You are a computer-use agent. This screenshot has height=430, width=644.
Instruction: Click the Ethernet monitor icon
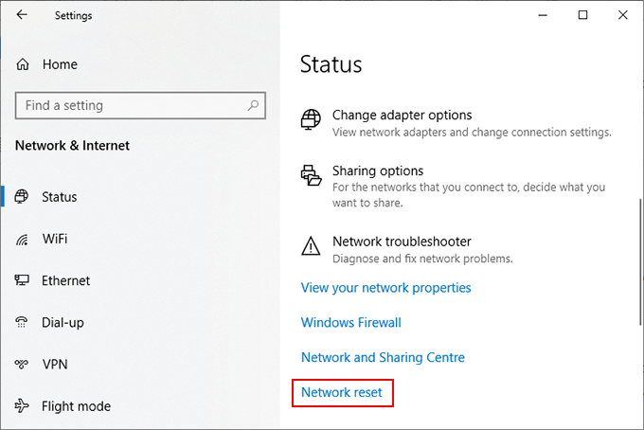pyautogui.click(x=23, y=280)
